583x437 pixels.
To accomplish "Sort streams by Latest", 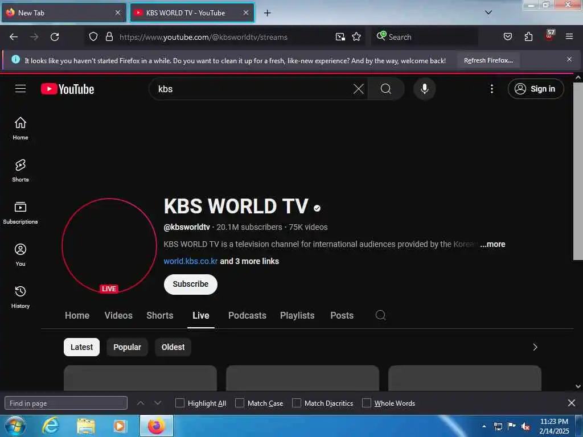I will point(81,347).
